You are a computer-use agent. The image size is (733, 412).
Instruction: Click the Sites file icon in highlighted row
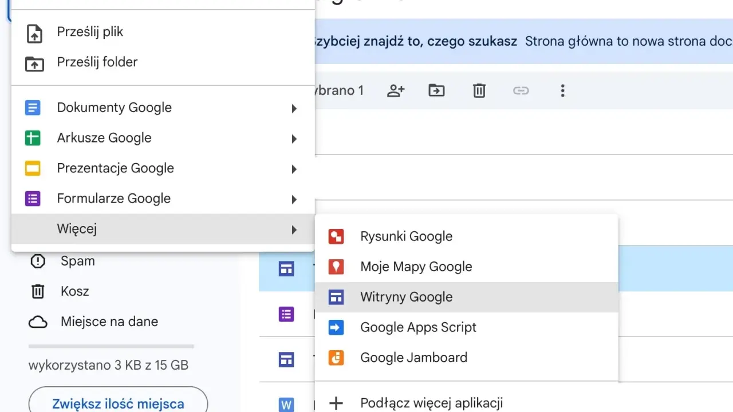click(x=286, y=269)
